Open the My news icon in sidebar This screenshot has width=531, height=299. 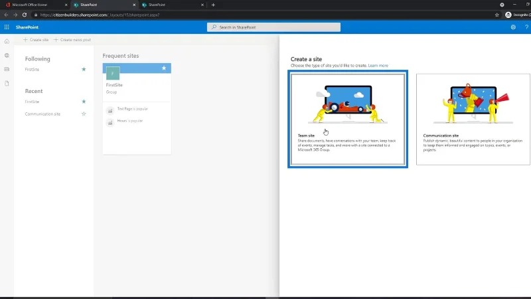tap(7, 69)
